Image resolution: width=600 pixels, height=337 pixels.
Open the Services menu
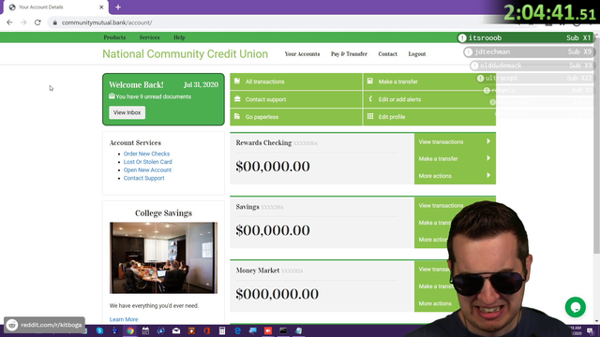(x=149, y=37)
